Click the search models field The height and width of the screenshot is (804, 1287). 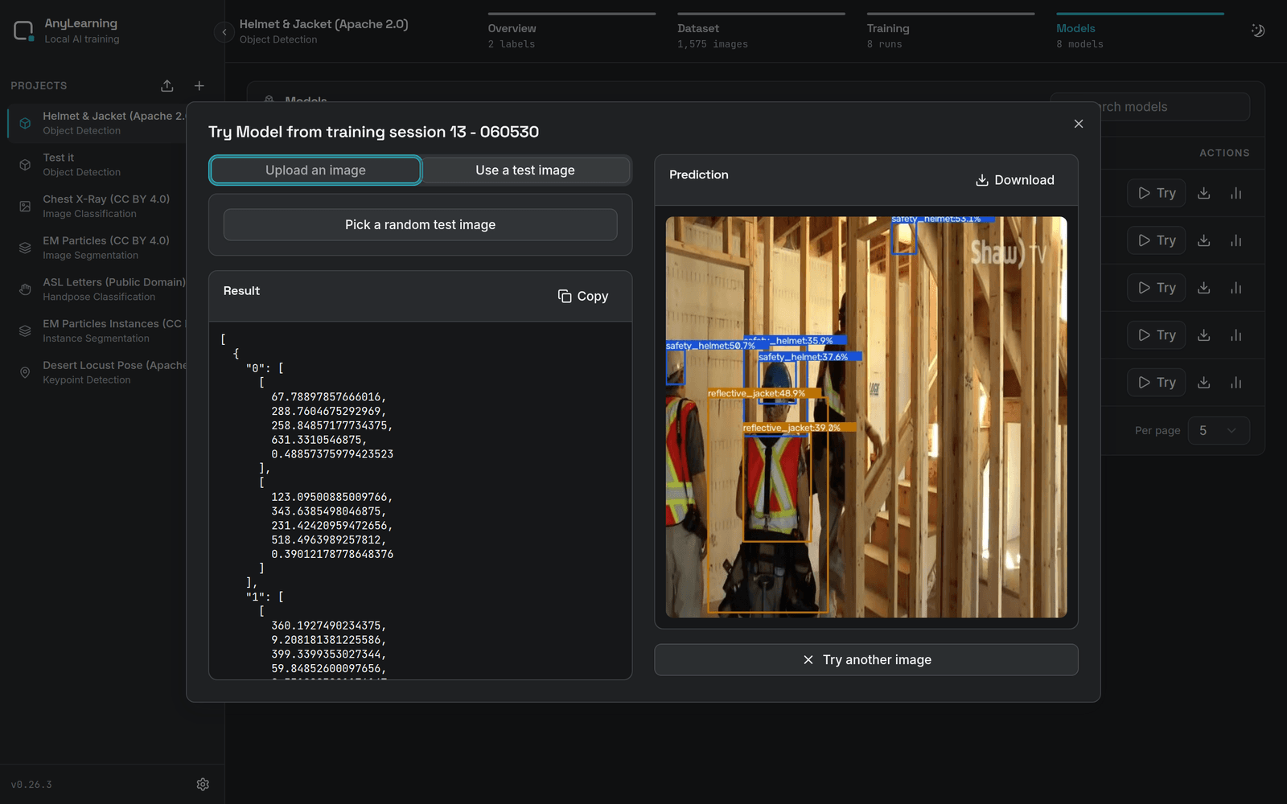point(1174,107)
